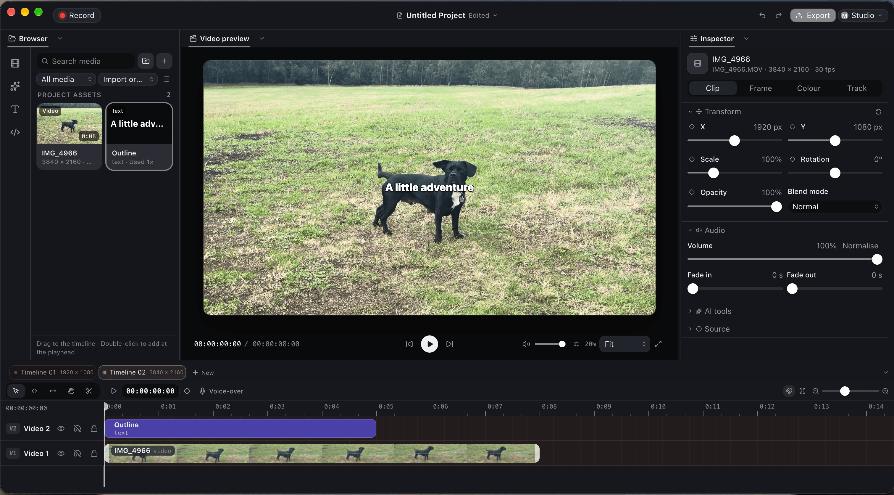Image resolution: width=894 pixels, height=495 pixels.
Task: Switch to the Frame inspector tab
Action: click(x=760, y=88)
